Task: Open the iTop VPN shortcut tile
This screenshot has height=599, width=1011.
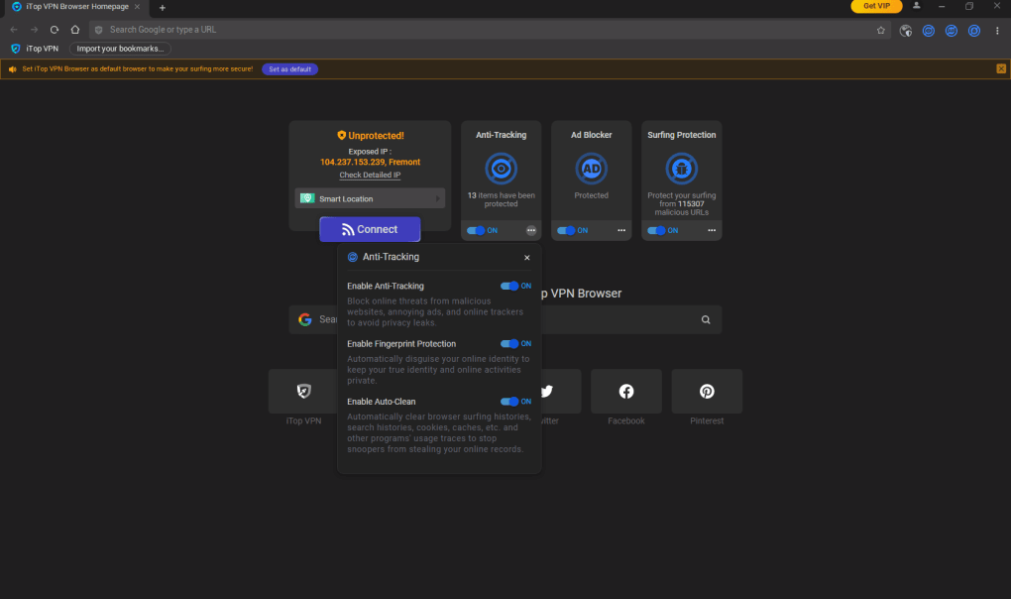Action: [303, 392]
